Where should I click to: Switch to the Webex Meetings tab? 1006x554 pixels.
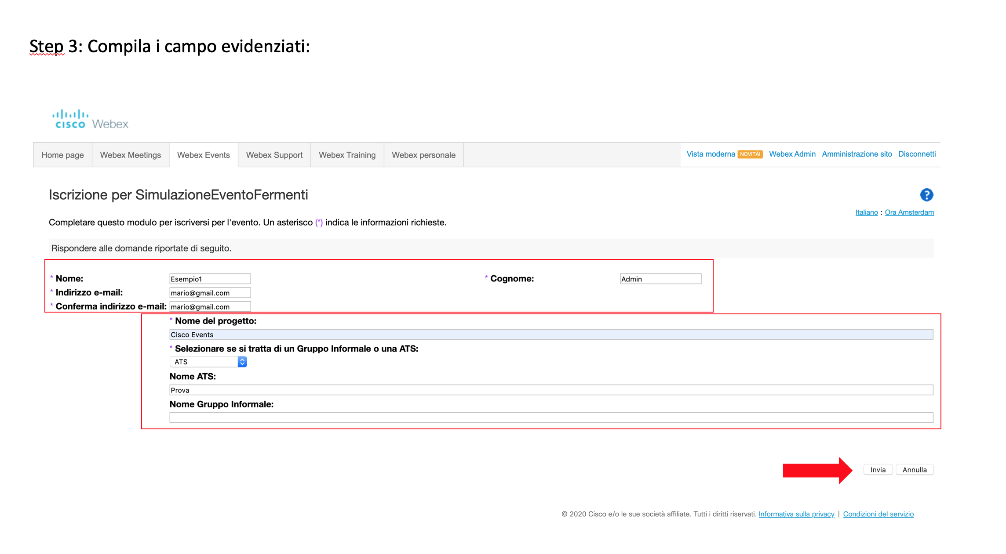131,155
